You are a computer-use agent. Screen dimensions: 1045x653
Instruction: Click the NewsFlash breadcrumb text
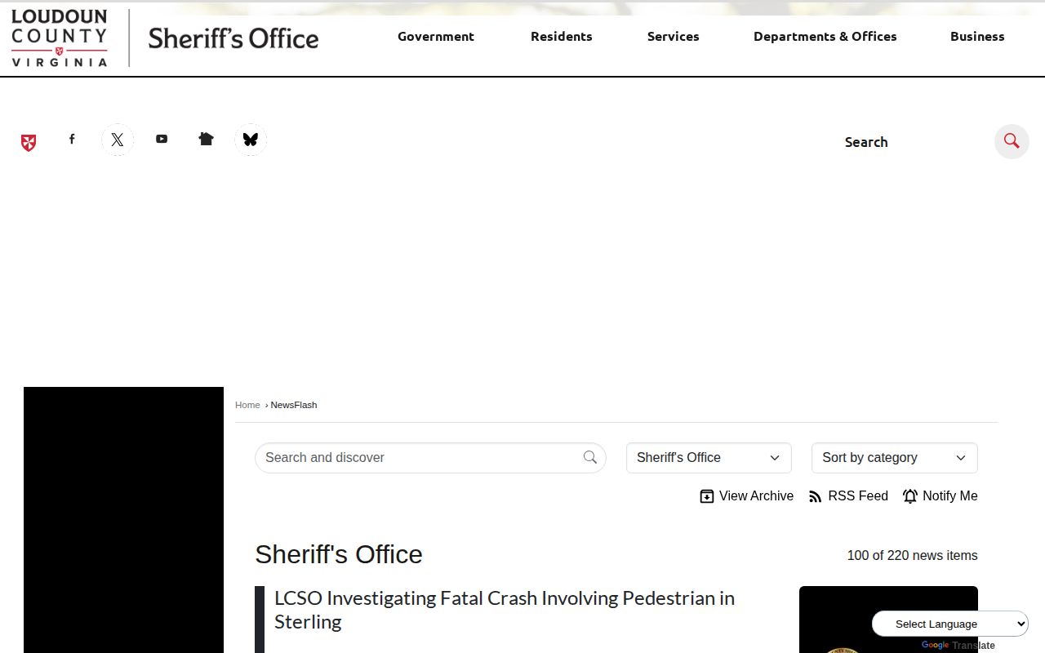point(294,405)
